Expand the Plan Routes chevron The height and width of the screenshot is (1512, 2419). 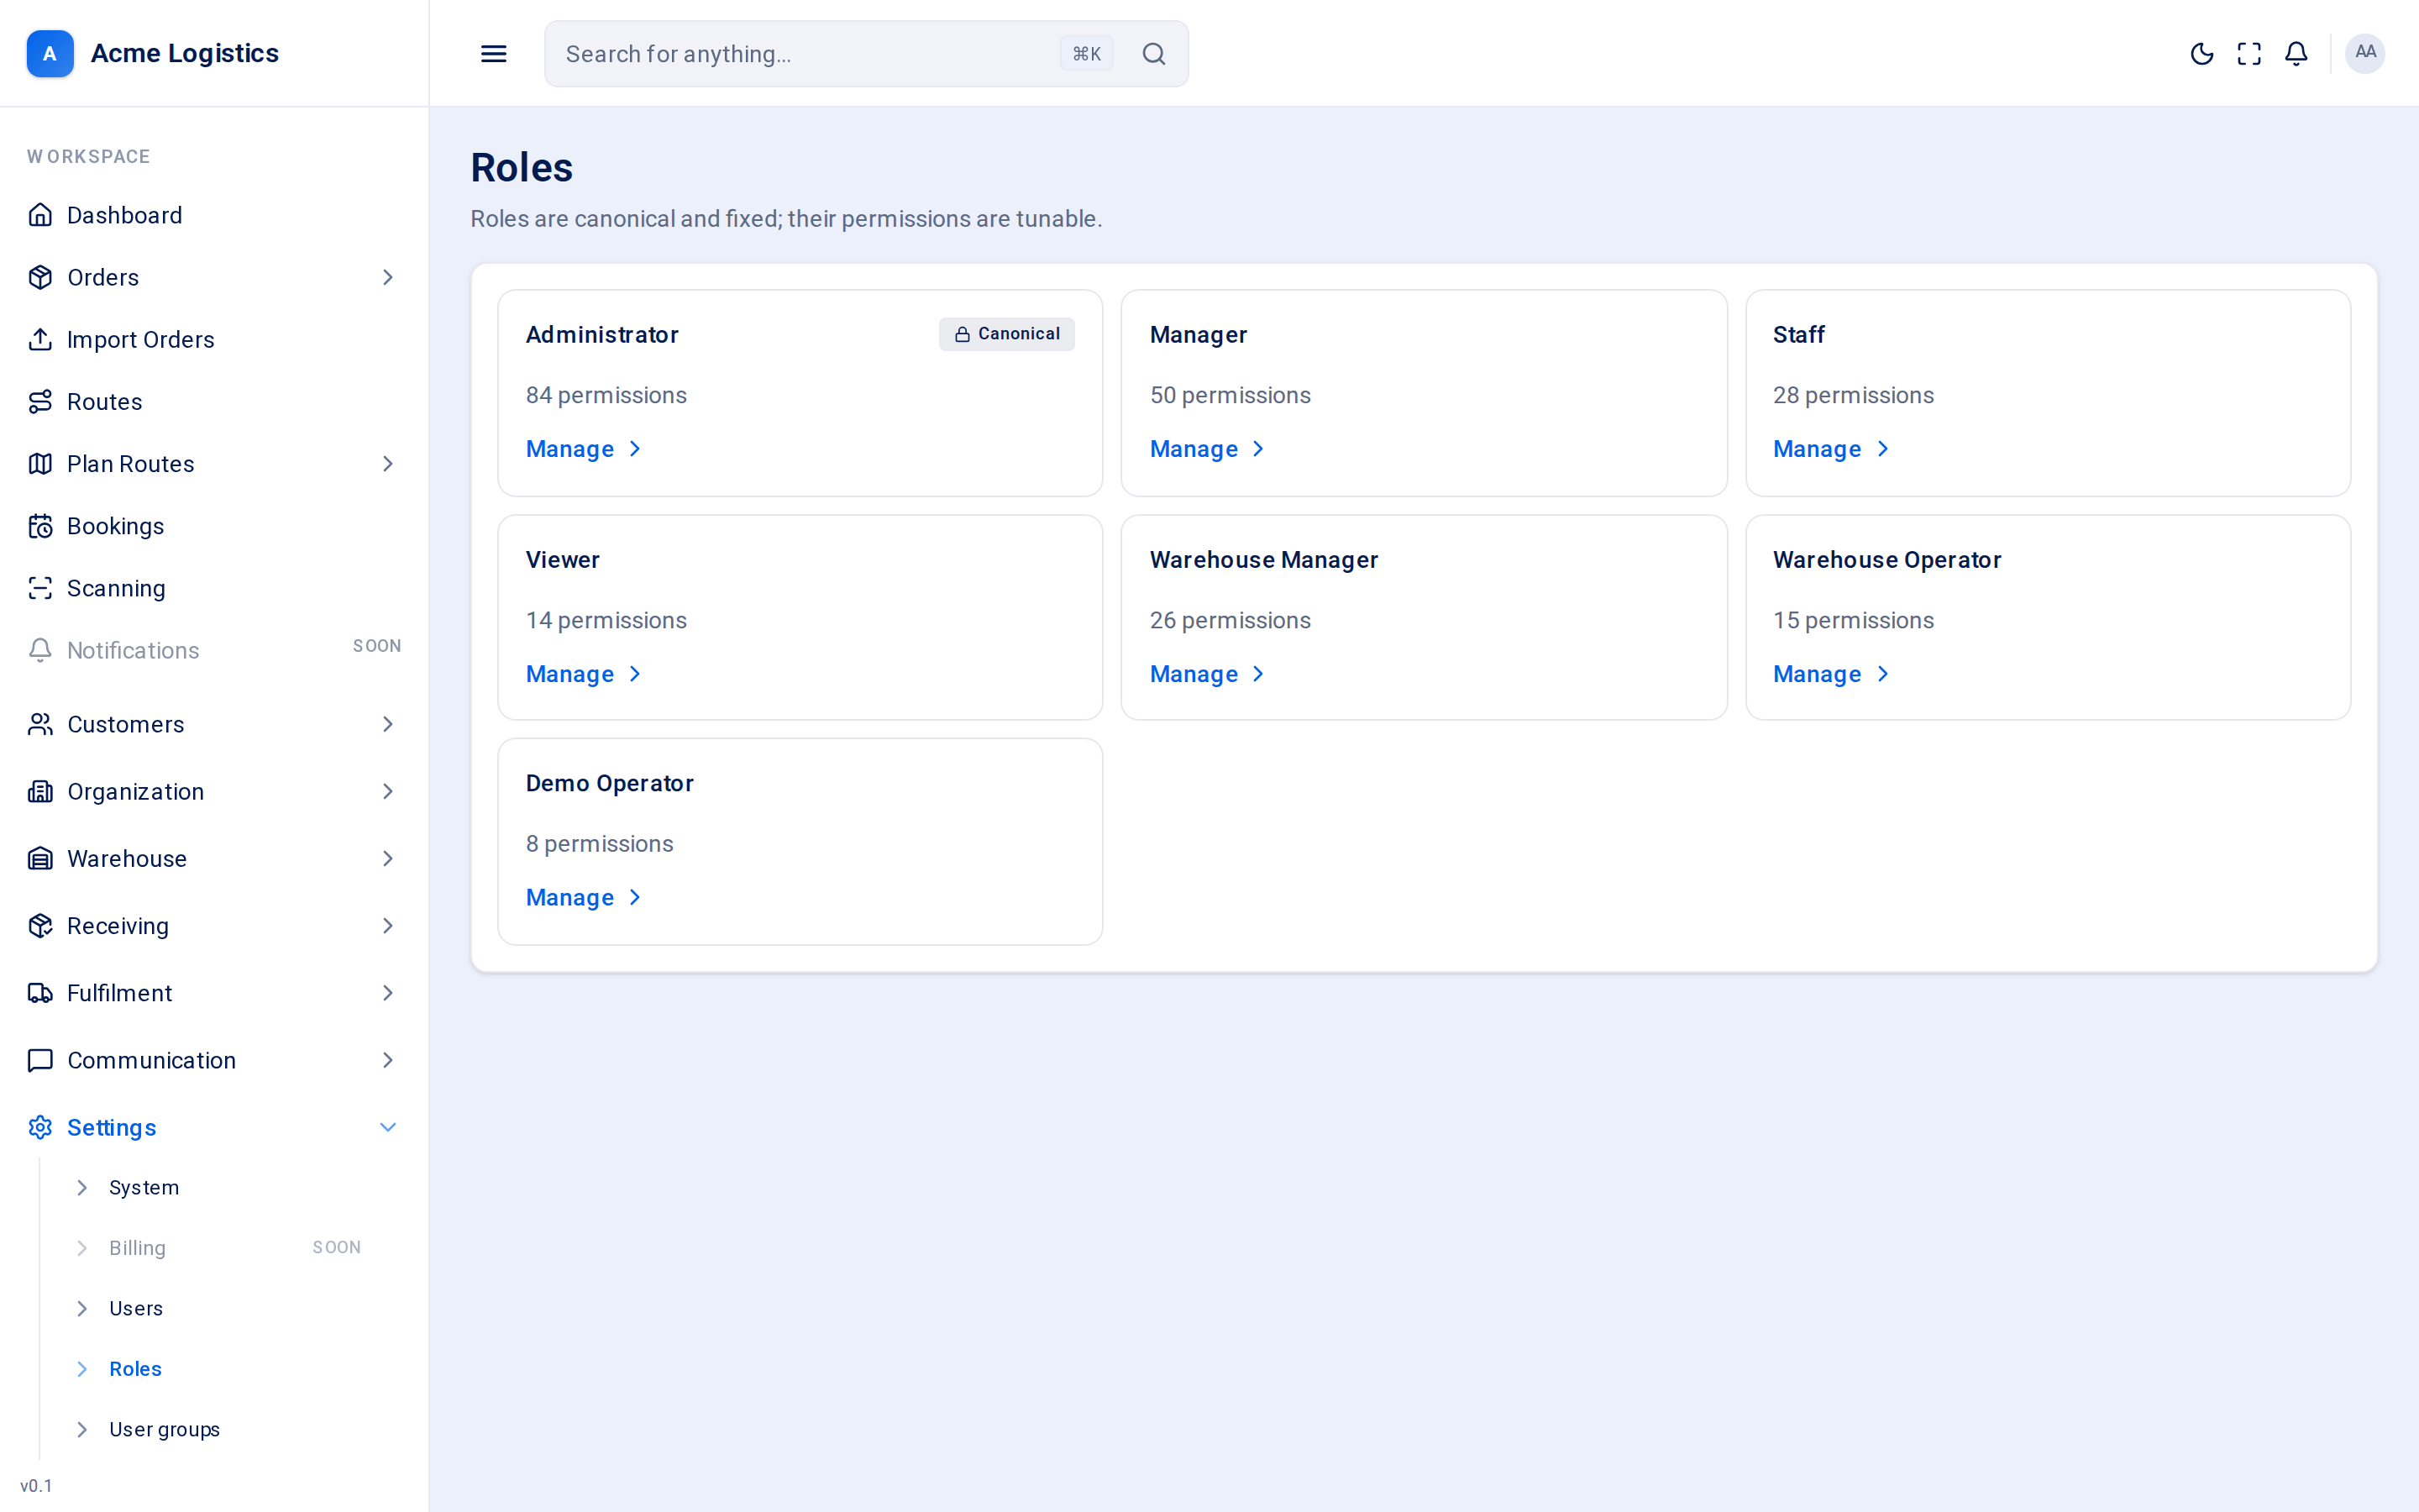click(x=388, y=464)
